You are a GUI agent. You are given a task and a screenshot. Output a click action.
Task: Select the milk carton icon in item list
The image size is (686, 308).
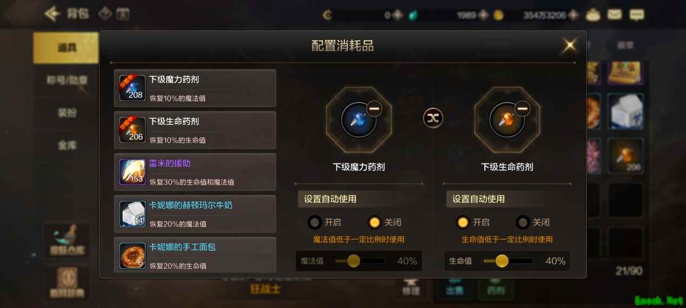coord(132,214)
